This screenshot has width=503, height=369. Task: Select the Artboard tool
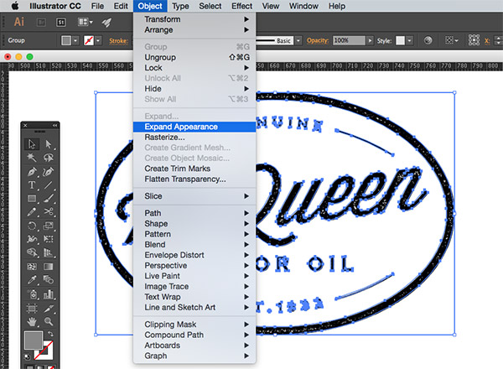coord(32,309)
